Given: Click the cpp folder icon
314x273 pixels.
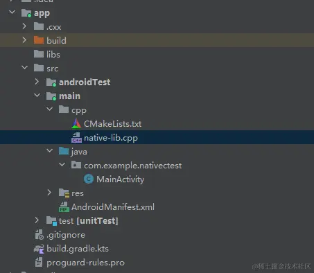Looking at the screenshot, I should click(x=64, y=109).
